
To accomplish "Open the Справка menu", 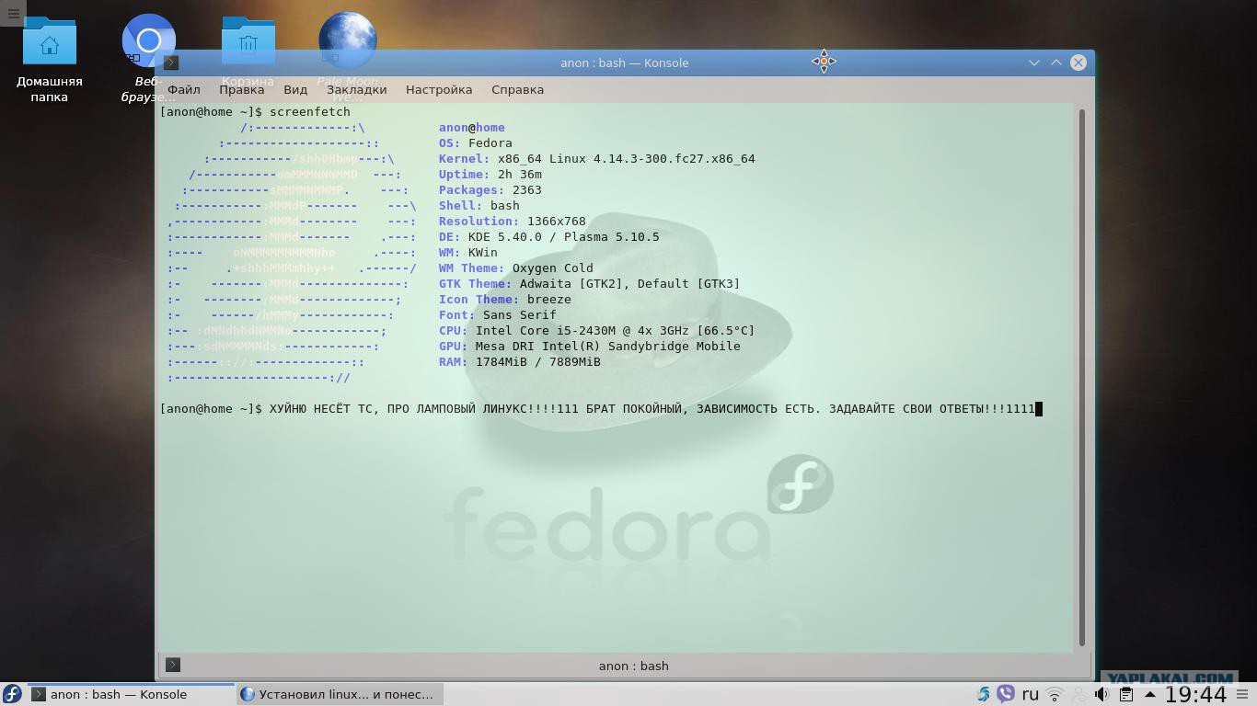I will click(517, 89).
